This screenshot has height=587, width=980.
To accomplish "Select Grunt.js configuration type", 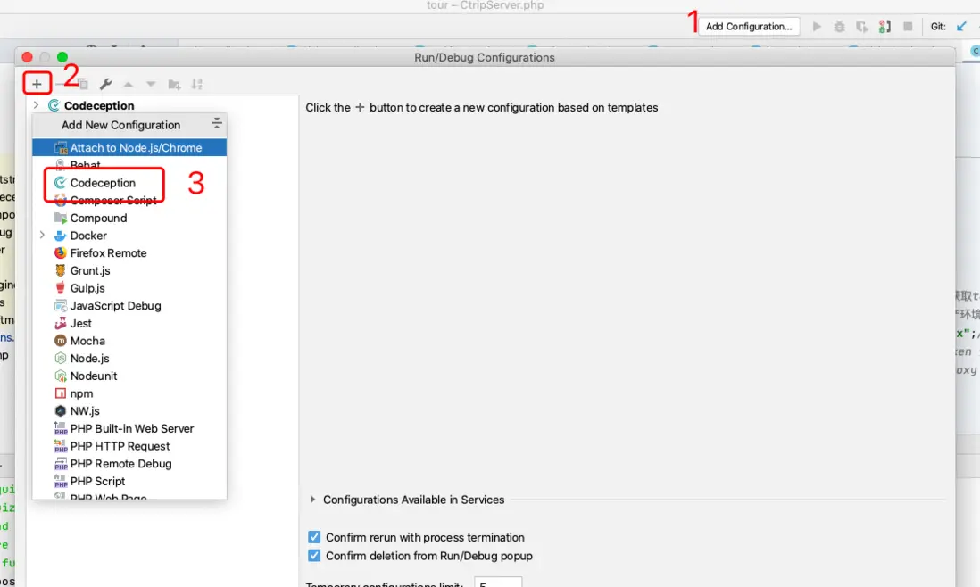I will [x=129, y=270].
